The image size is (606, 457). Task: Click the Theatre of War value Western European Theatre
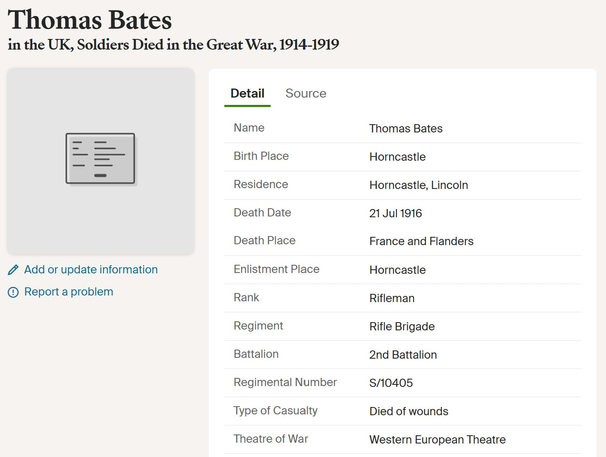point(437,439)
